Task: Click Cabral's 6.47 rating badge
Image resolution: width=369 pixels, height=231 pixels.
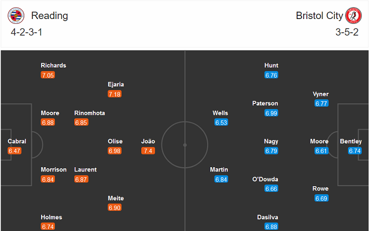Action: coord(15,151)
